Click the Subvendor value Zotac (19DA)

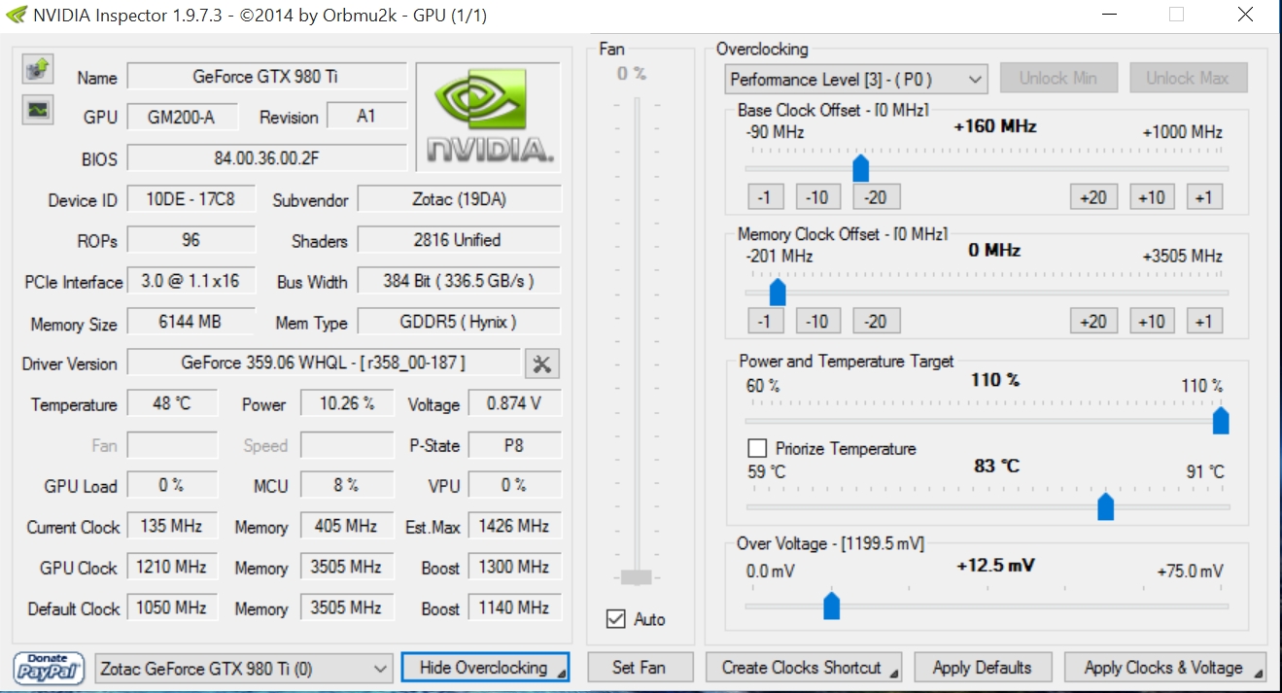pos(459,199)
